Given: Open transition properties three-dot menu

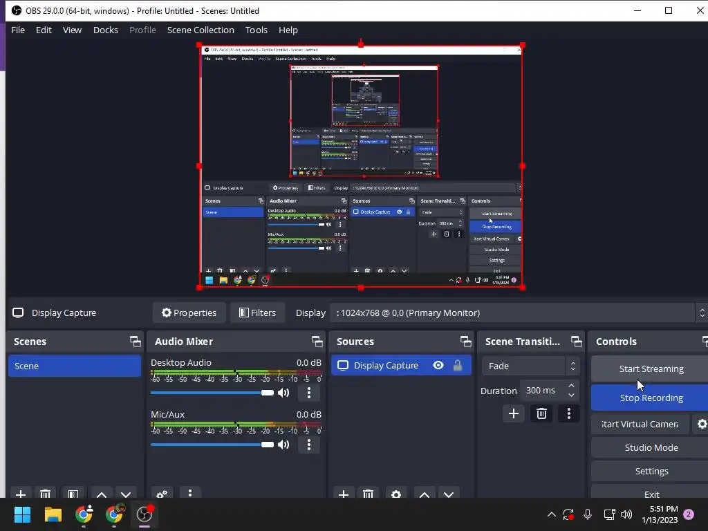Looking at the screenshot, I should (x=568, y=413).
